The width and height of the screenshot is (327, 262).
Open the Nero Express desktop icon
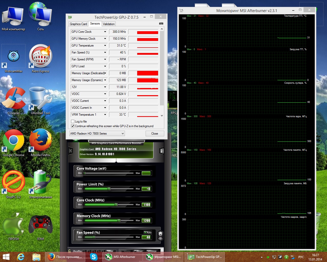point(40,58)
